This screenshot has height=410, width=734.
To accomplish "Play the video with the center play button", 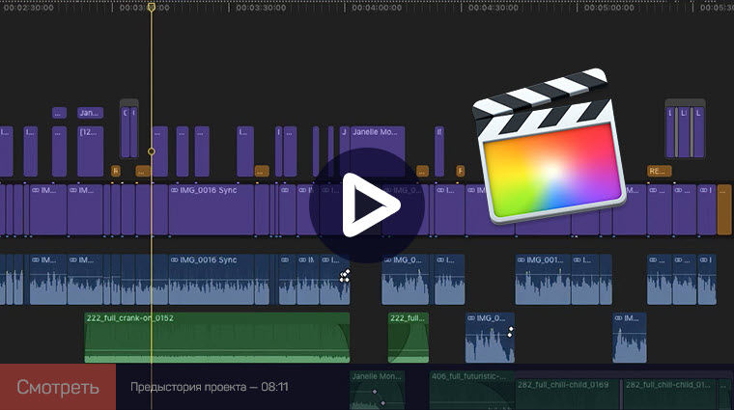I will coord(367,205).
